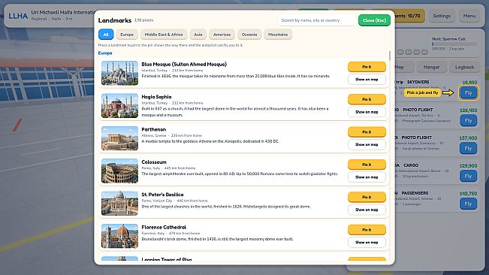Image resolution: width=489 pixels, height=275 pixels.
Task: Pin the Colosseum landmark
Action: (367, 165)
